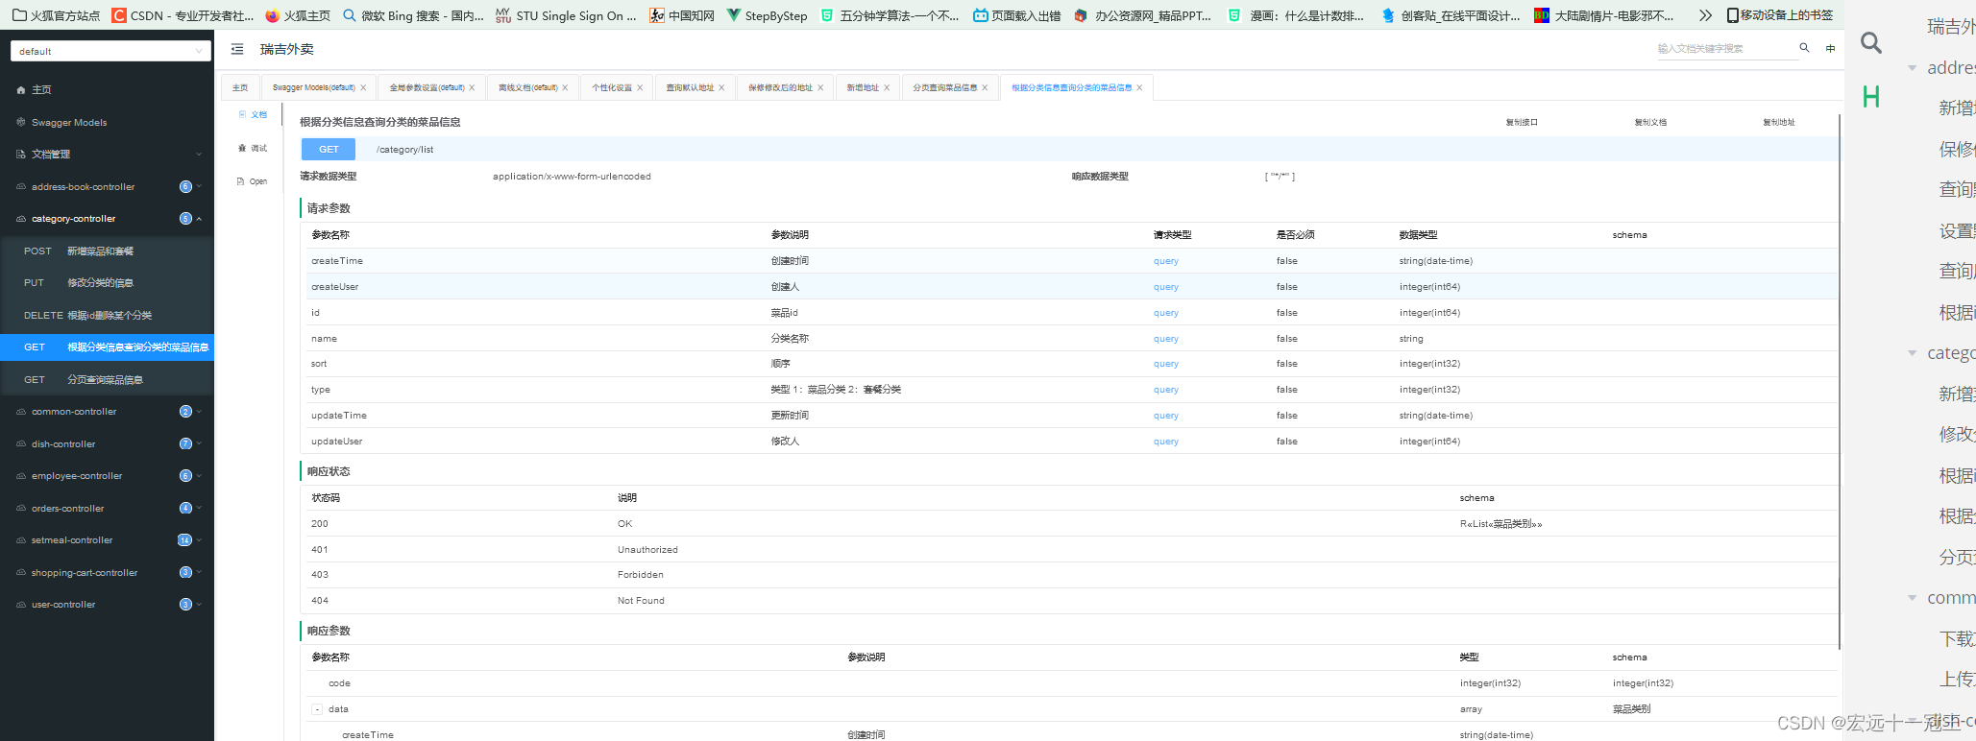Close the 查询默认地址 tab
The width and height of the screenshot is (1976, 741).
[721, 88]
